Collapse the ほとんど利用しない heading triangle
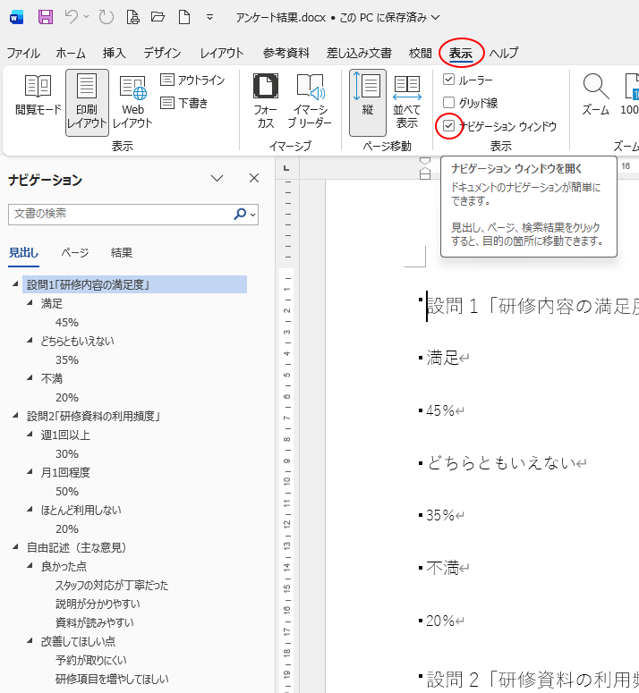Image resolution: width=639 pixels, height=693 pixels. [x=30, y=510]
